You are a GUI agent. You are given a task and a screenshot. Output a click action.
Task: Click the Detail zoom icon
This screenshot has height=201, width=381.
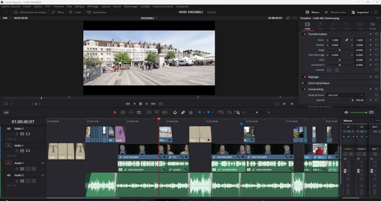click(229, 112)
